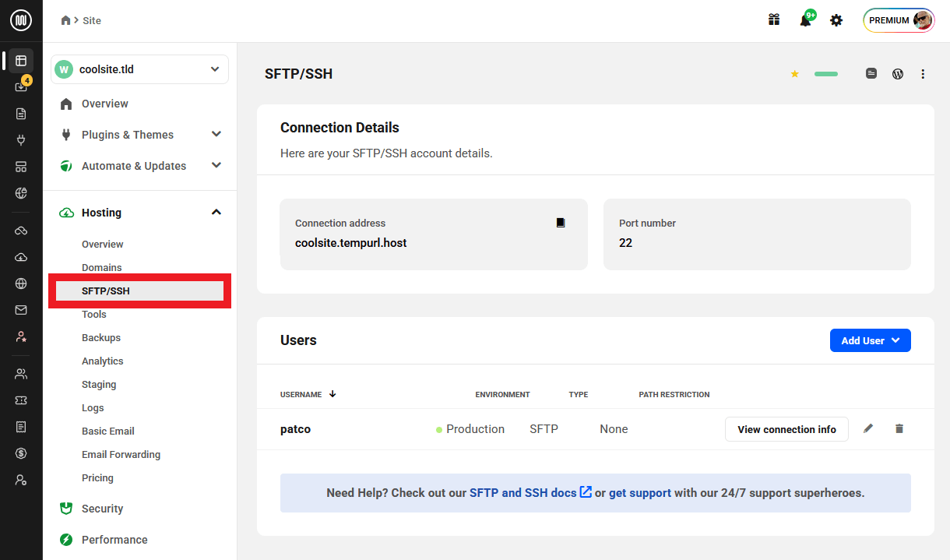Open the WordPress admin icon
Image resolution: width=950 pixels, height=560 pixels.
(x=898, y=74)
